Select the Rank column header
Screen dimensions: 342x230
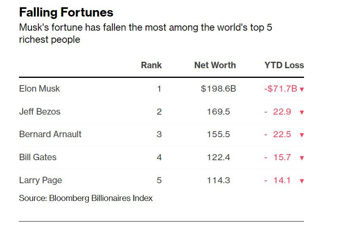(151, 65)
